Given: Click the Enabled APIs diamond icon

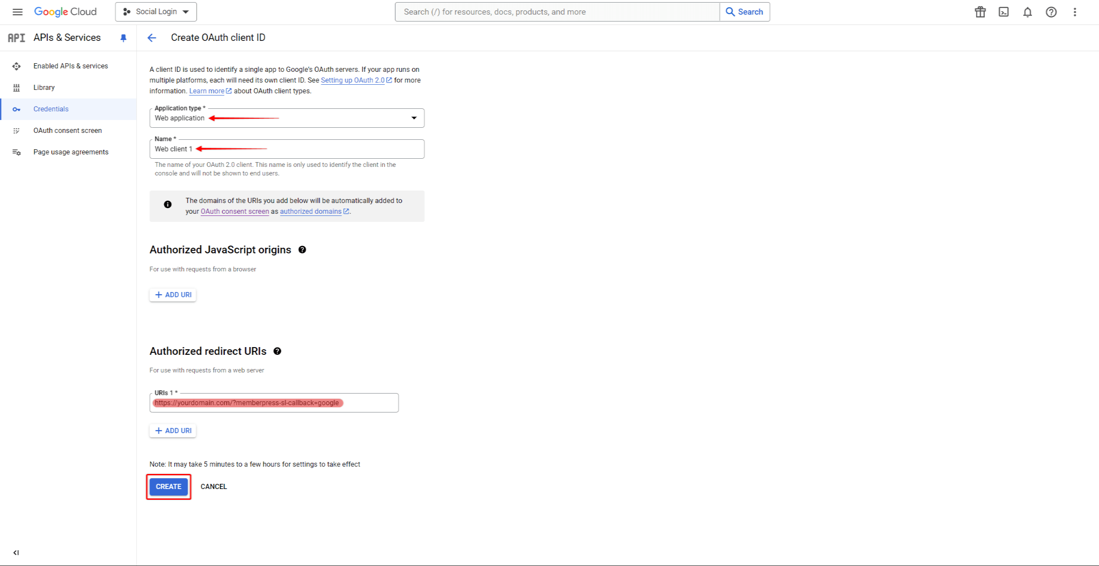Looking at the screenshot, I should pyautogui.click(x=16, y=66).
